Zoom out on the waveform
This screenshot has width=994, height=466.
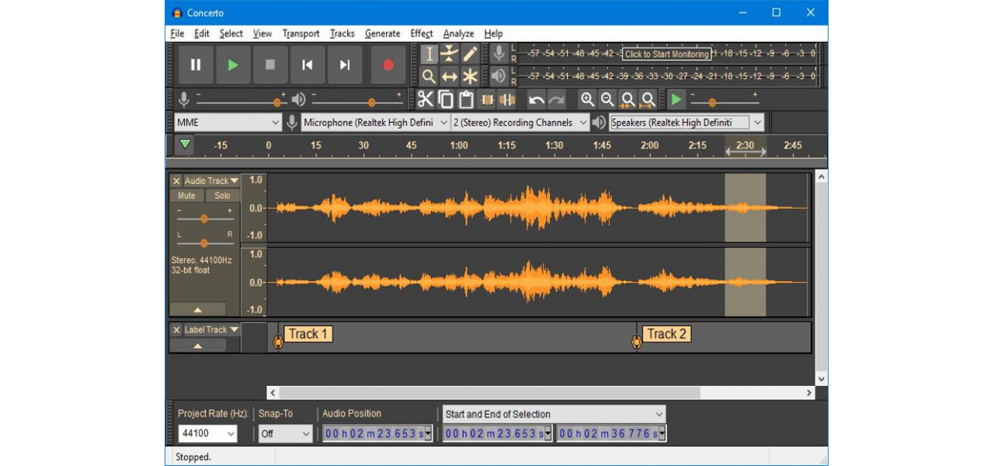[608, 99]
